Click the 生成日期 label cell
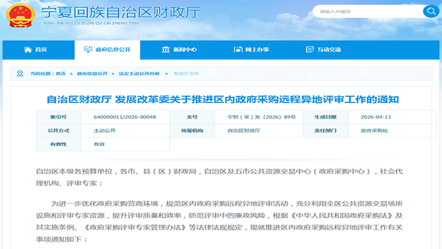This screenshot has height=249, width=442. coord(325,117)
